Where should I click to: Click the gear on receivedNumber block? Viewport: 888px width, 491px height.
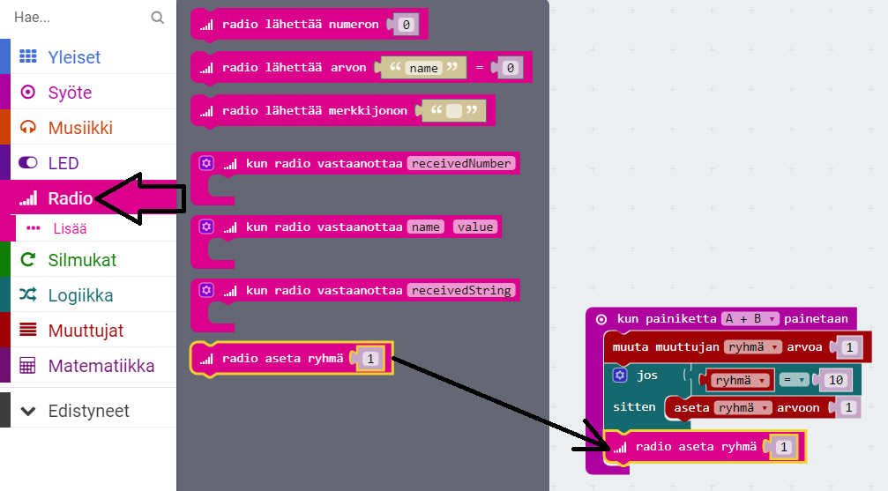pos(206,164)
